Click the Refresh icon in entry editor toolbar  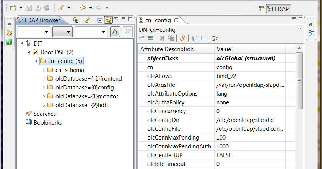pos(183,38)
